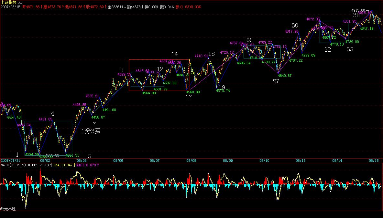Click the 4575.74 low price label
383x218 pixels.
223,90
